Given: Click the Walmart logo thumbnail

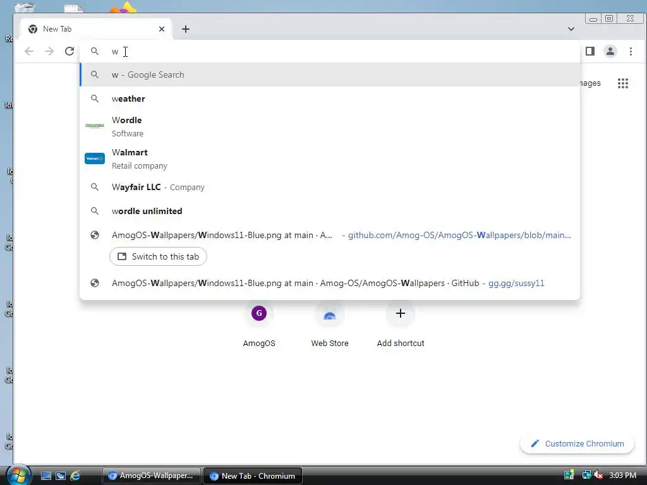Looking at the screenshot, I should (95, 159).
